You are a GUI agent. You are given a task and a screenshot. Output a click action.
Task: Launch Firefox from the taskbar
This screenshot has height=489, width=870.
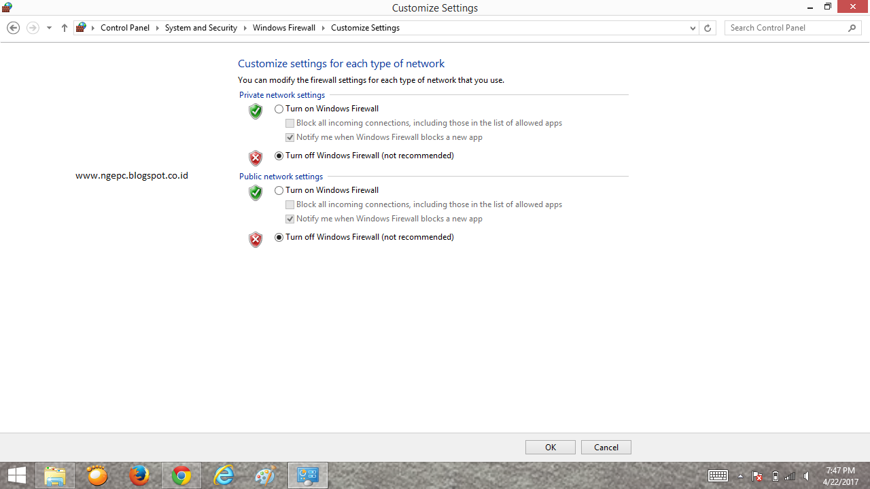click(x=139, y=475)
